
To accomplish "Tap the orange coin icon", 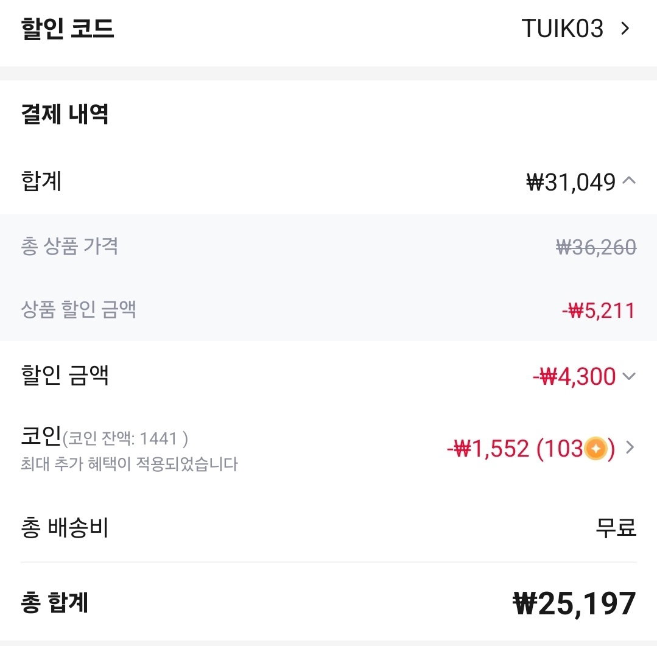I will (596, 448).
